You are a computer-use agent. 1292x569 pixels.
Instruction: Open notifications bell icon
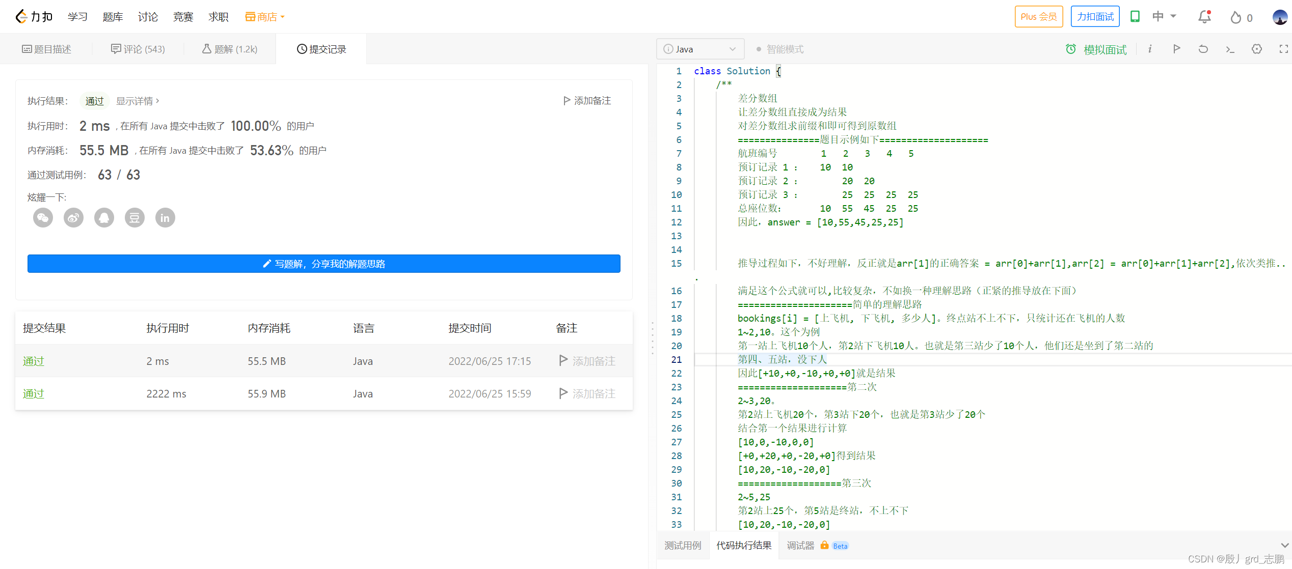(x=1204, y=17)
